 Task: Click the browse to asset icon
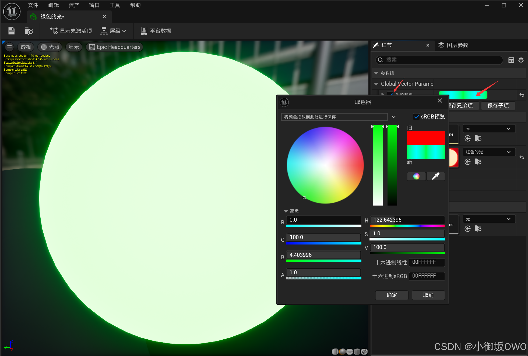click(29, 31)
